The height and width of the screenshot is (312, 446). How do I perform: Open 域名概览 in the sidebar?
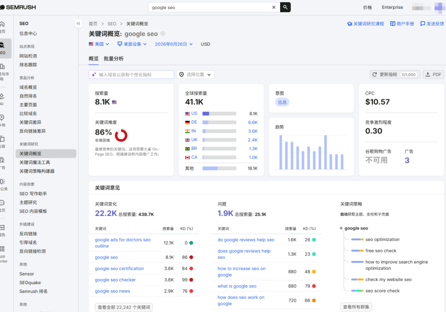[28, 88]
